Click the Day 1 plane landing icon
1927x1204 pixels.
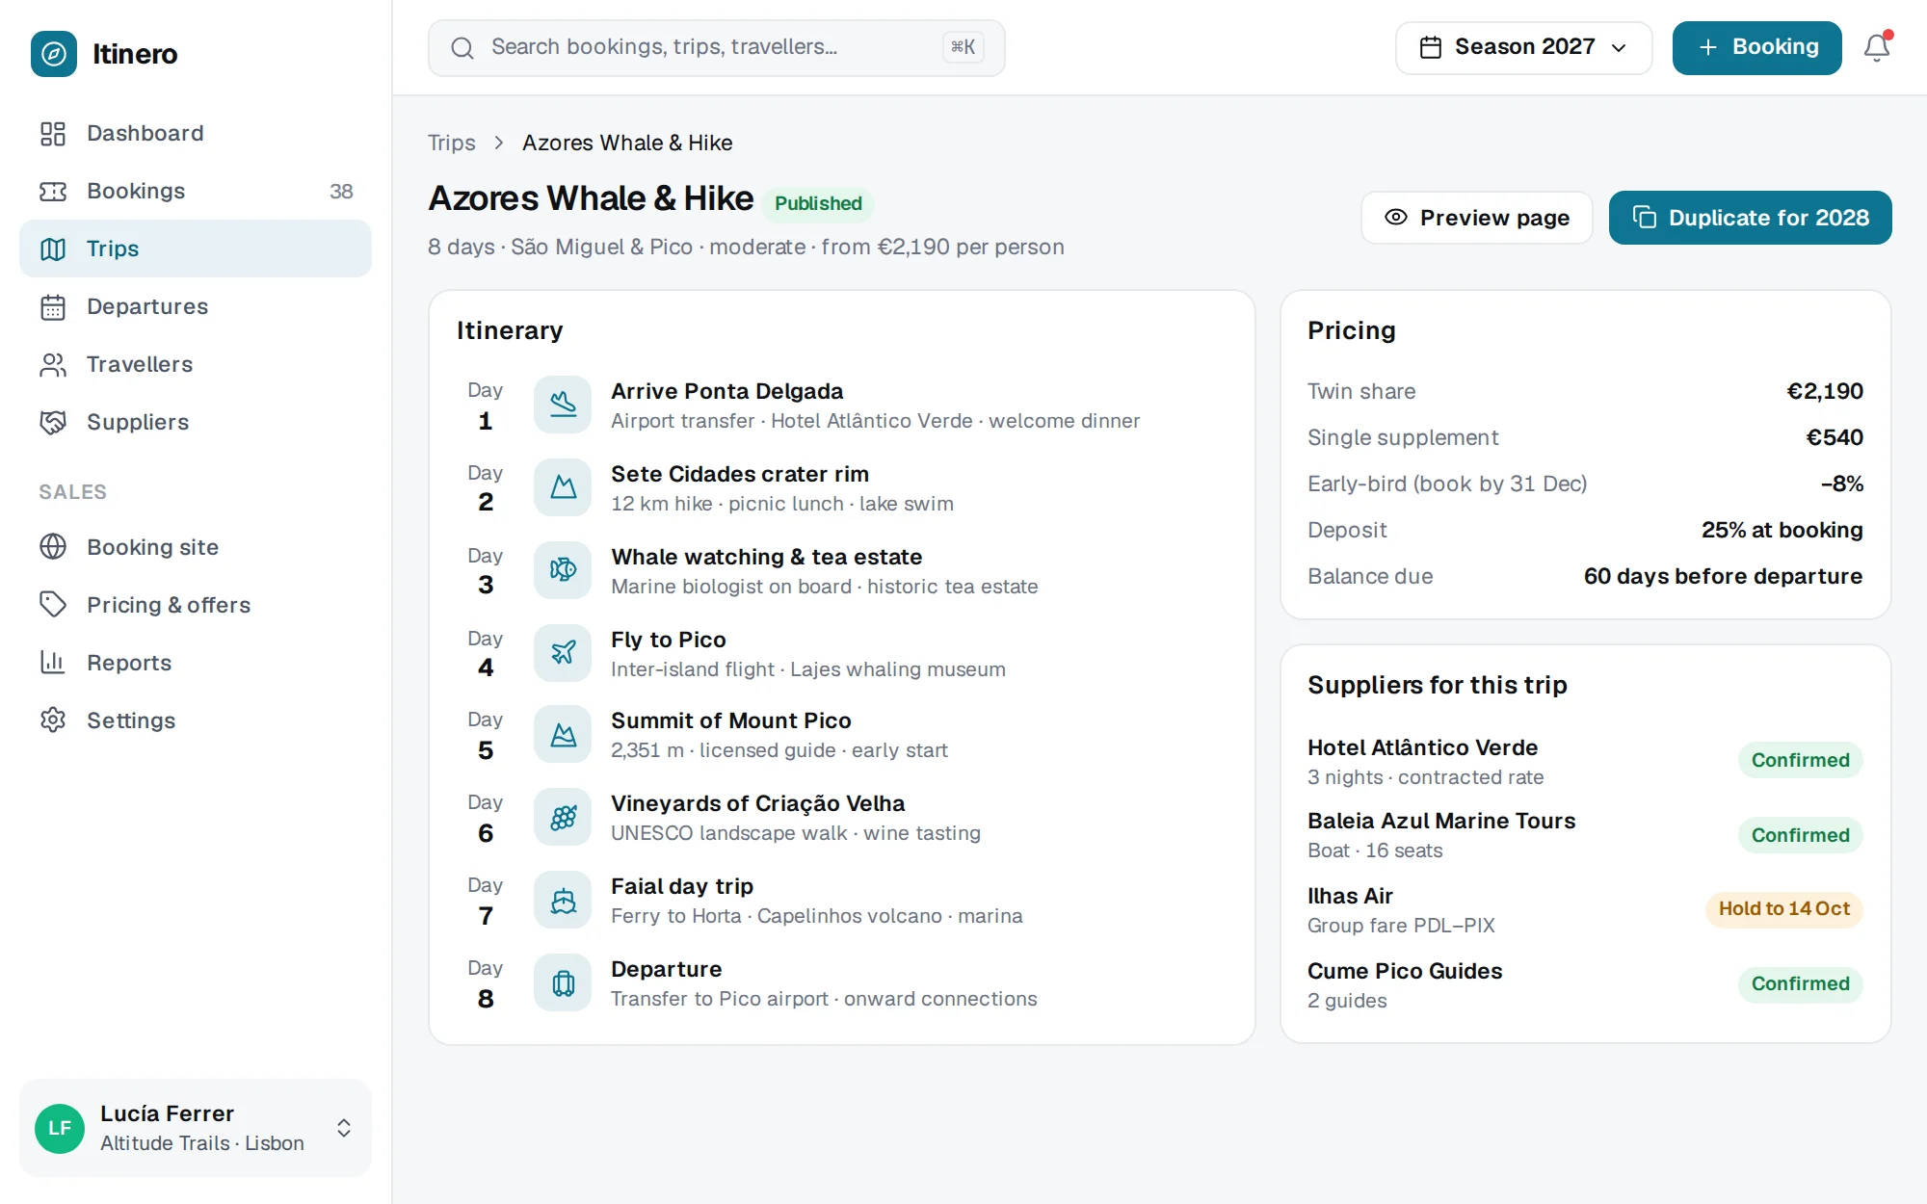coord(563,405)
